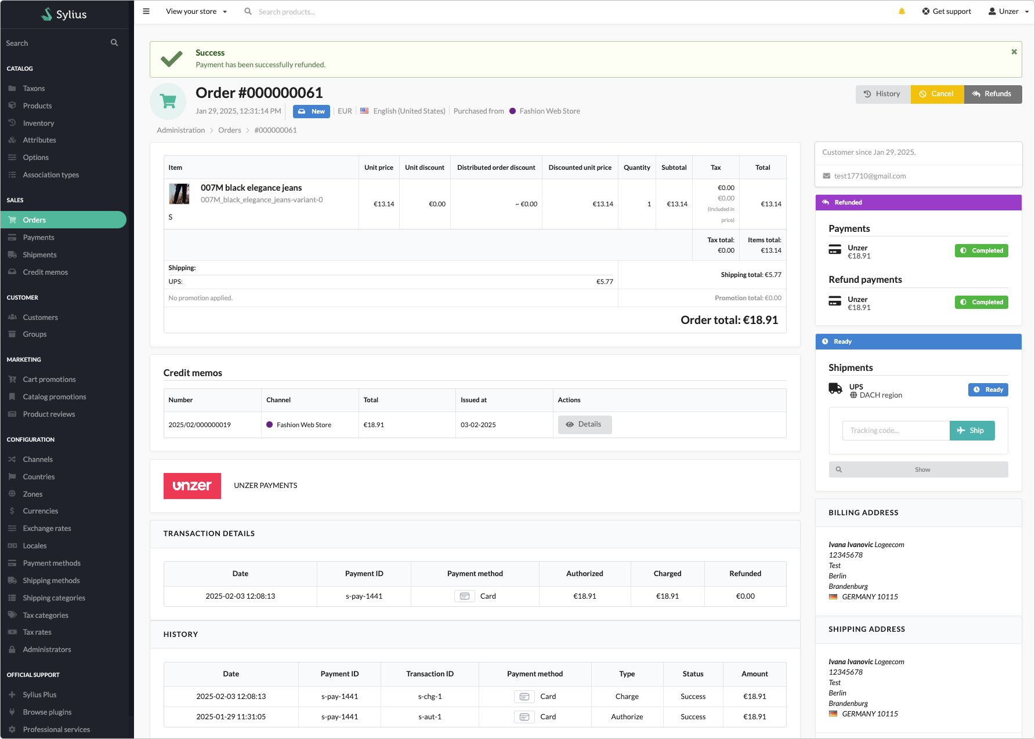Screen dimensions: 1035x739
Task: Open the Unzer user account dropdown
Action: [1008, 12]
